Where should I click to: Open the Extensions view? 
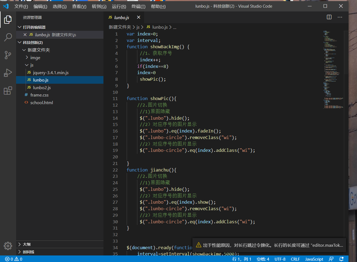click(x=8, y=91)
